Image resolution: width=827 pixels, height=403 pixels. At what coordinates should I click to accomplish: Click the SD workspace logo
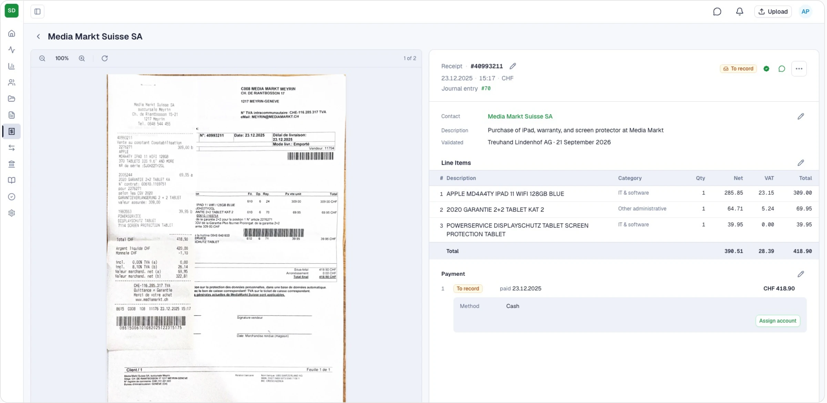point(12,11)
